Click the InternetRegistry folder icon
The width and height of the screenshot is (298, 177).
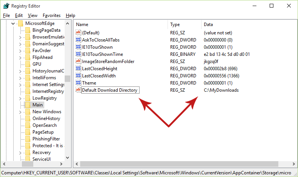(28, 91)
